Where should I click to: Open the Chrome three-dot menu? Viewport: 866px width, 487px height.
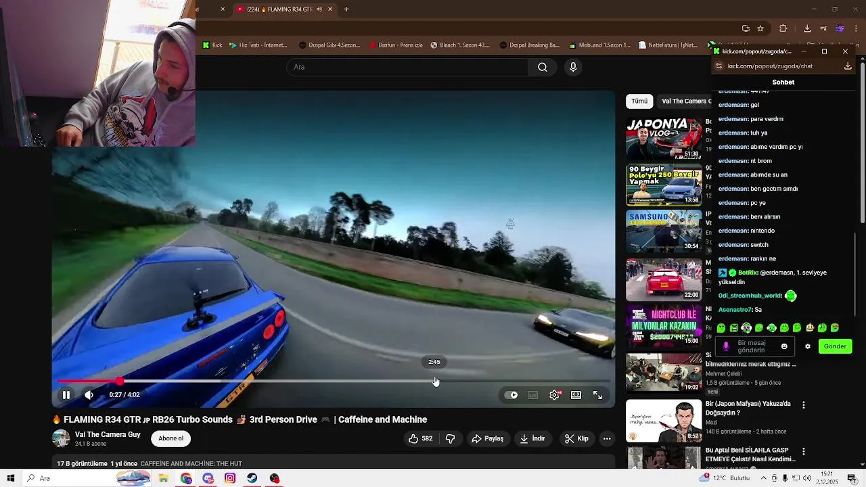click(857, 28)
